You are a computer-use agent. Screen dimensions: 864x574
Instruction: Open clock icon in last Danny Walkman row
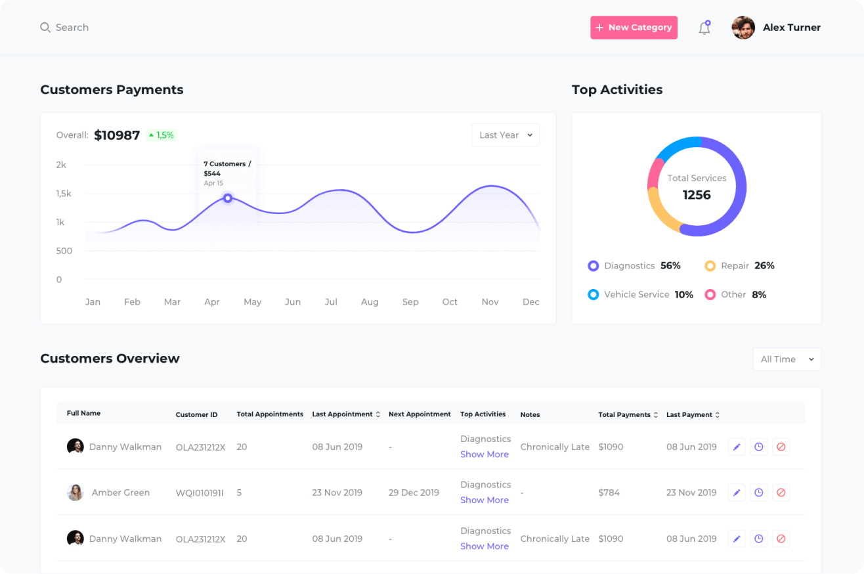759,539
